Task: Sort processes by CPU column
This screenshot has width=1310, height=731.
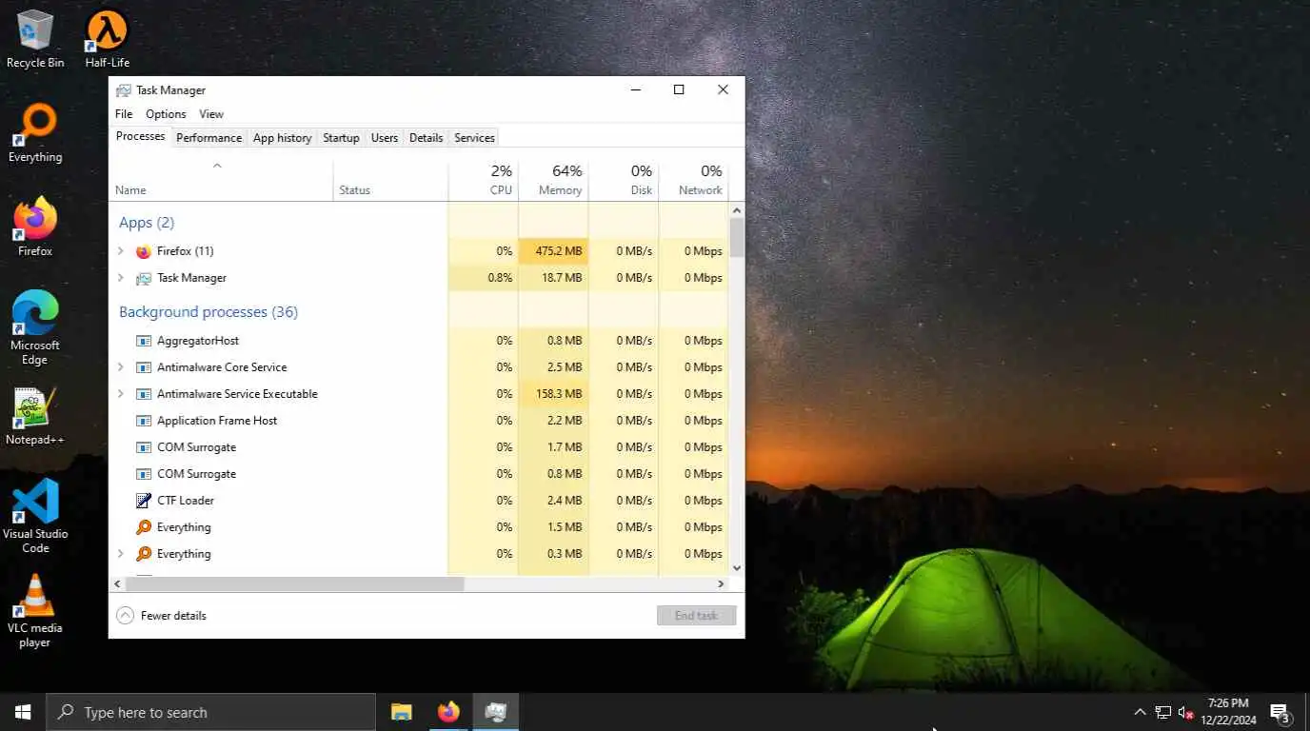Action: 483,181
